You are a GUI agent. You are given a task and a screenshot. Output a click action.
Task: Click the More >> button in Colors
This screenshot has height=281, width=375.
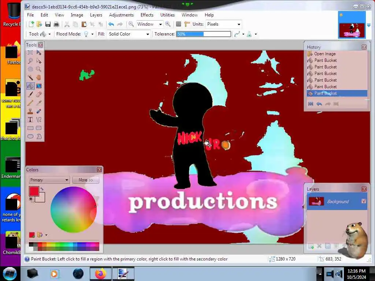click(86, 180)
